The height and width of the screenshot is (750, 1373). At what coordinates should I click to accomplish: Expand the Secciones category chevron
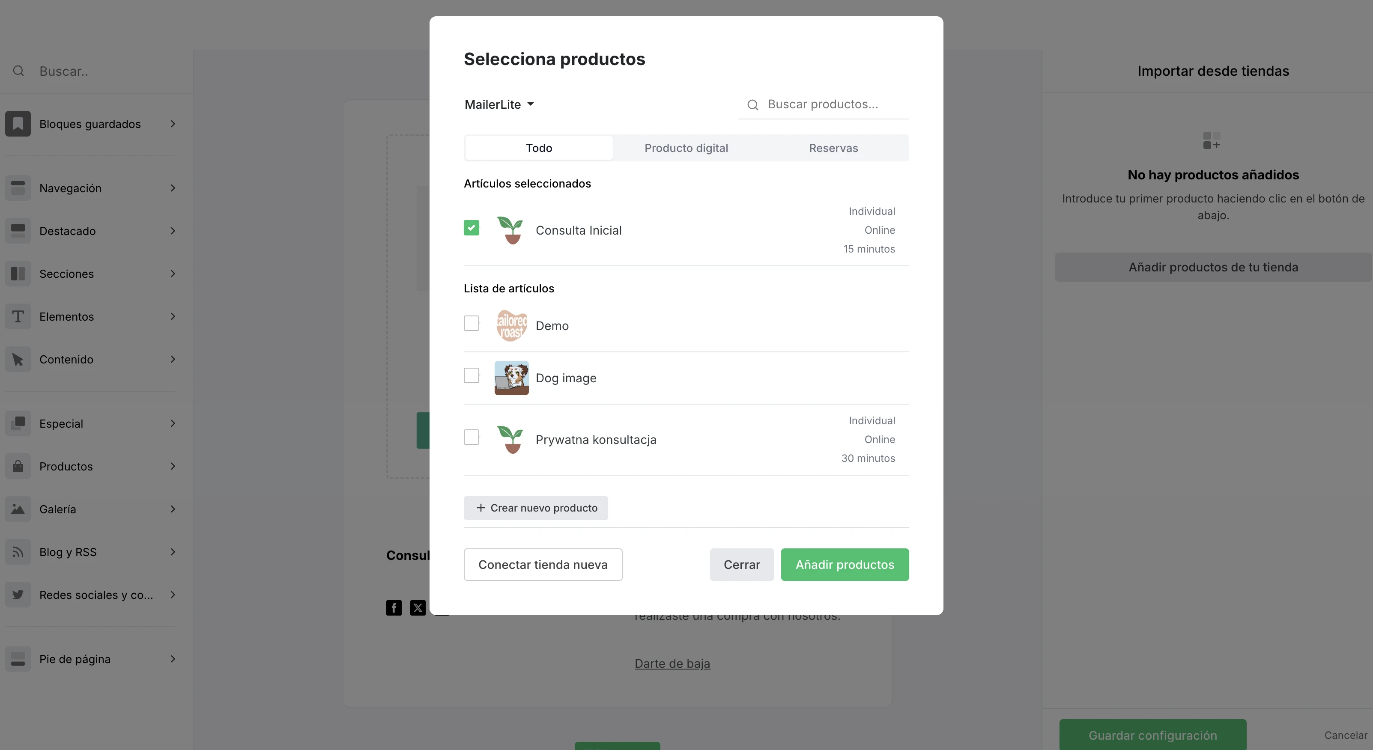click(173, 274)
